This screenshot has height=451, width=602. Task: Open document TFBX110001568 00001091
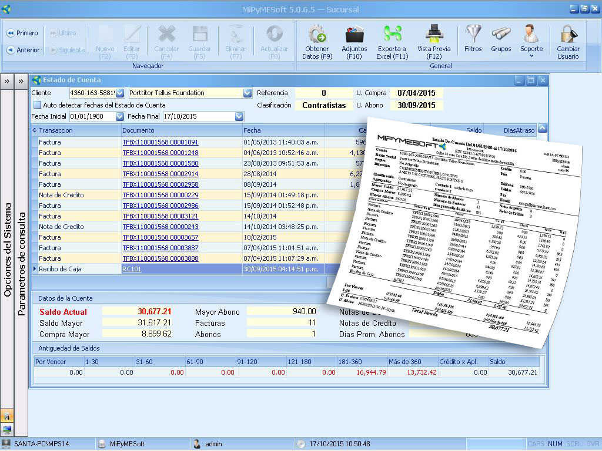(160, 142)
